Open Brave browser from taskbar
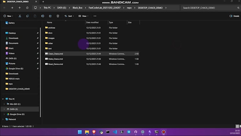Screen dimensions: 241x136 [94, 132]
